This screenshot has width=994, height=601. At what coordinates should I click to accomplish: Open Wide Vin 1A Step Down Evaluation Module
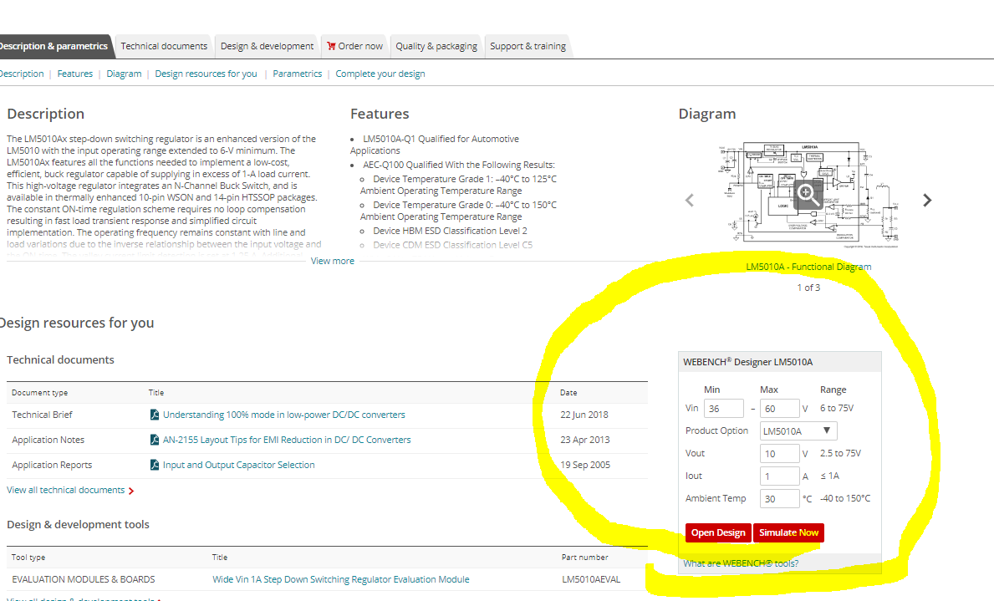(x=341, y=579)
